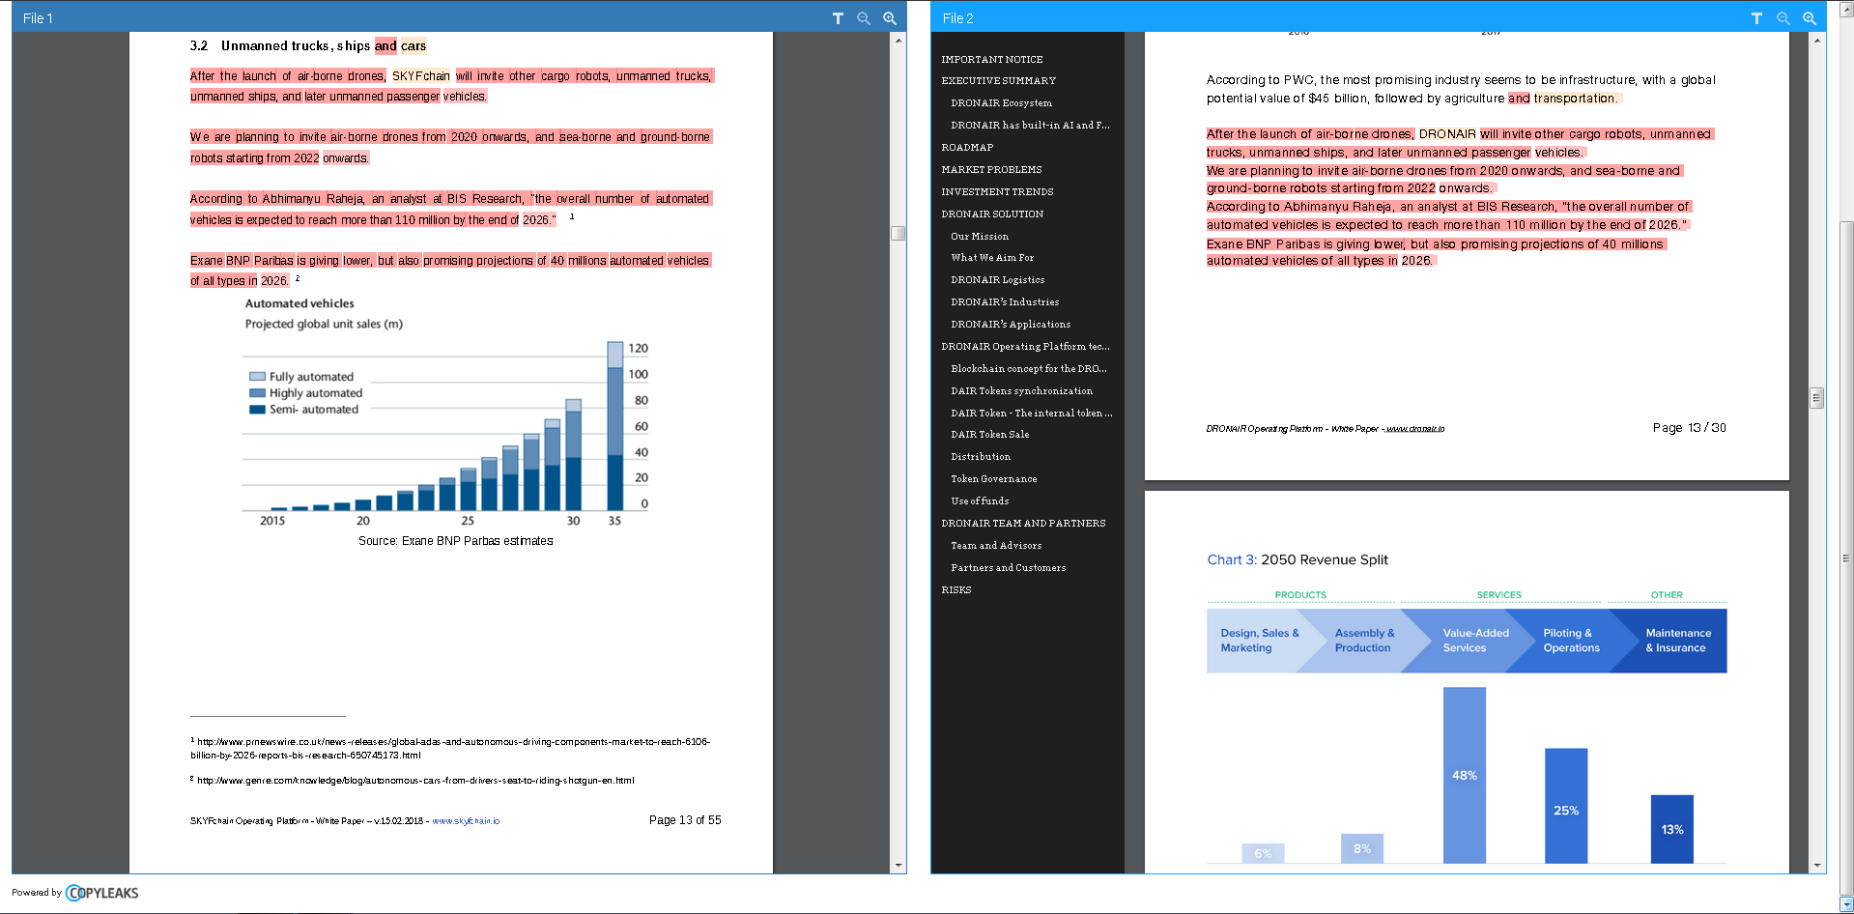The image size is (1854, 914).
Task: Click the File 1 vertical scrollbar thumb
Action: tap(898, 233)
